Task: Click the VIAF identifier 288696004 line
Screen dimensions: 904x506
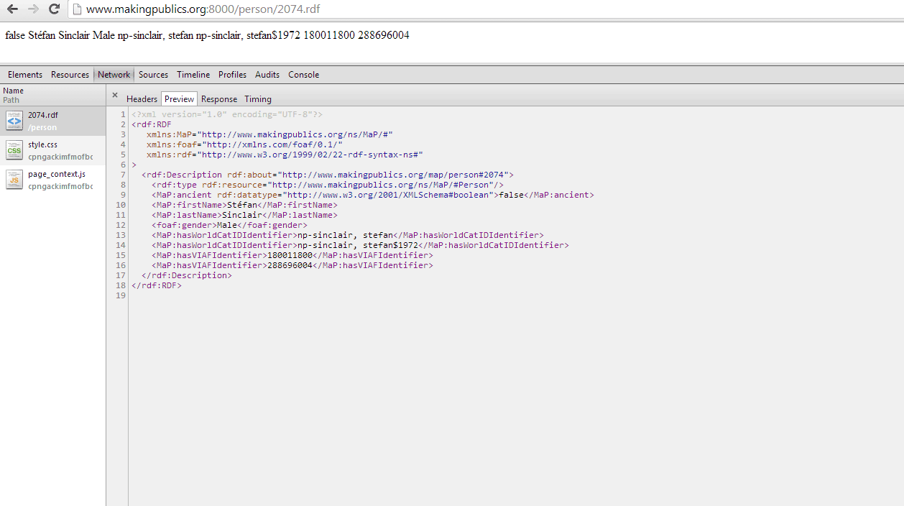Action: pyautogui.click(x=292, y=265)
